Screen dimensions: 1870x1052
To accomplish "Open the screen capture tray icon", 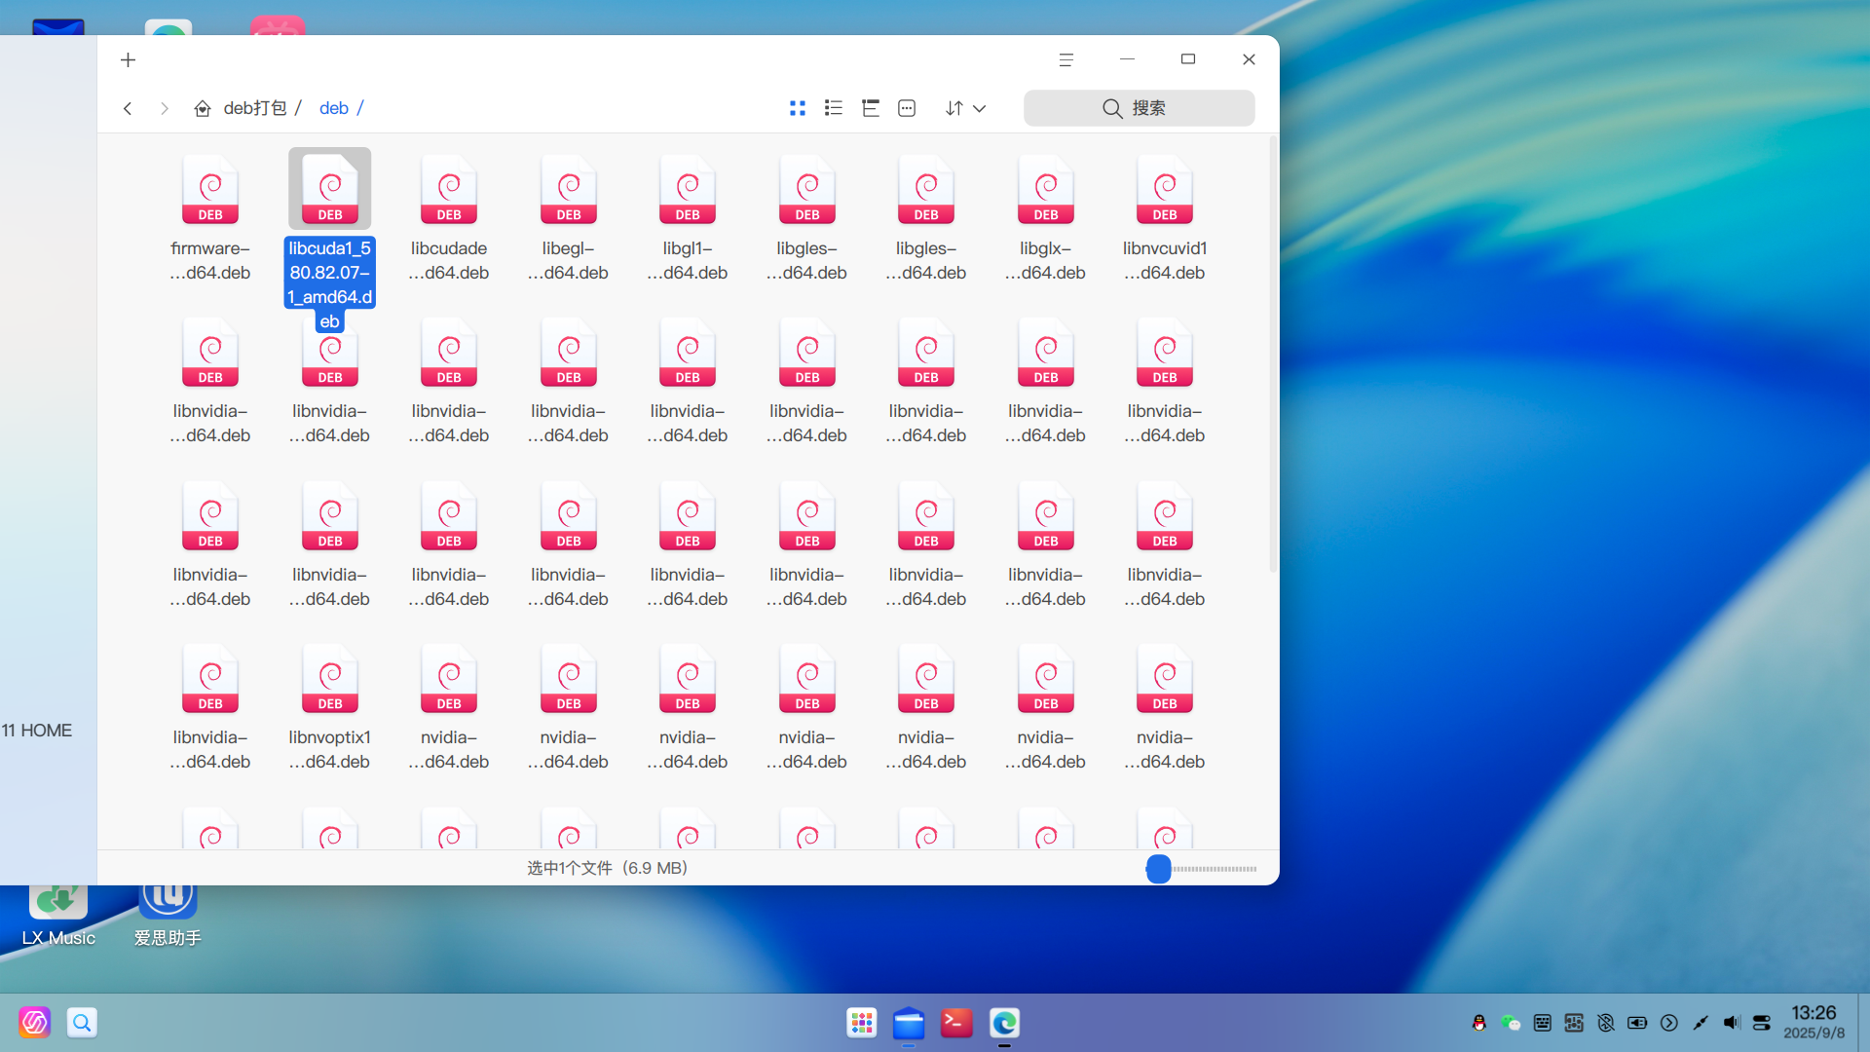I will tap(1574, 1023).
